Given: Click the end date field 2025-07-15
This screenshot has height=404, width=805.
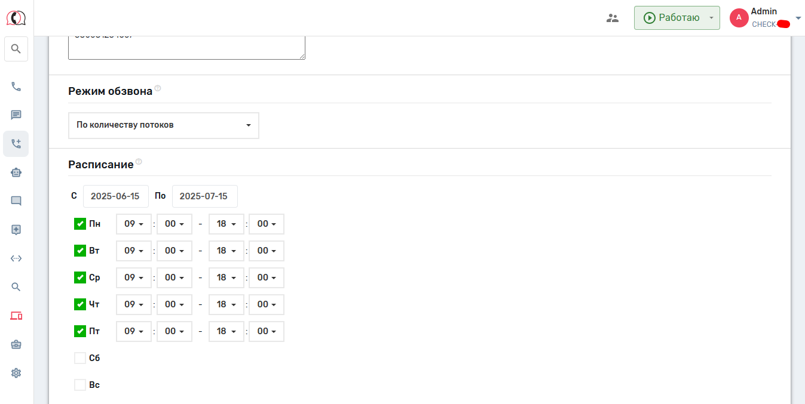Looking at the screenshot, I should (204, 196).
